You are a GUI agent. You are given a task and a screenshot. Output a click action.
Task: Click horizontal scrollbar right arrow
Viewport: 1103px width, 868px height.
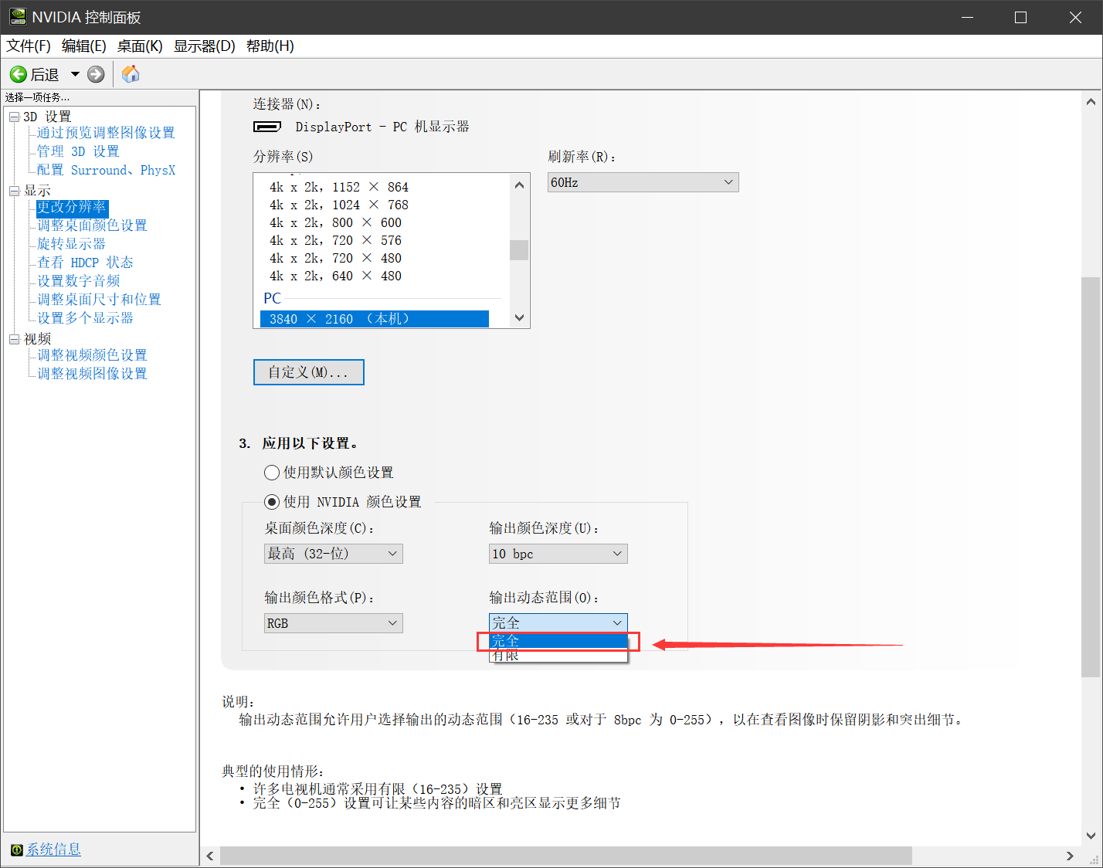[x=1070, y=856]
